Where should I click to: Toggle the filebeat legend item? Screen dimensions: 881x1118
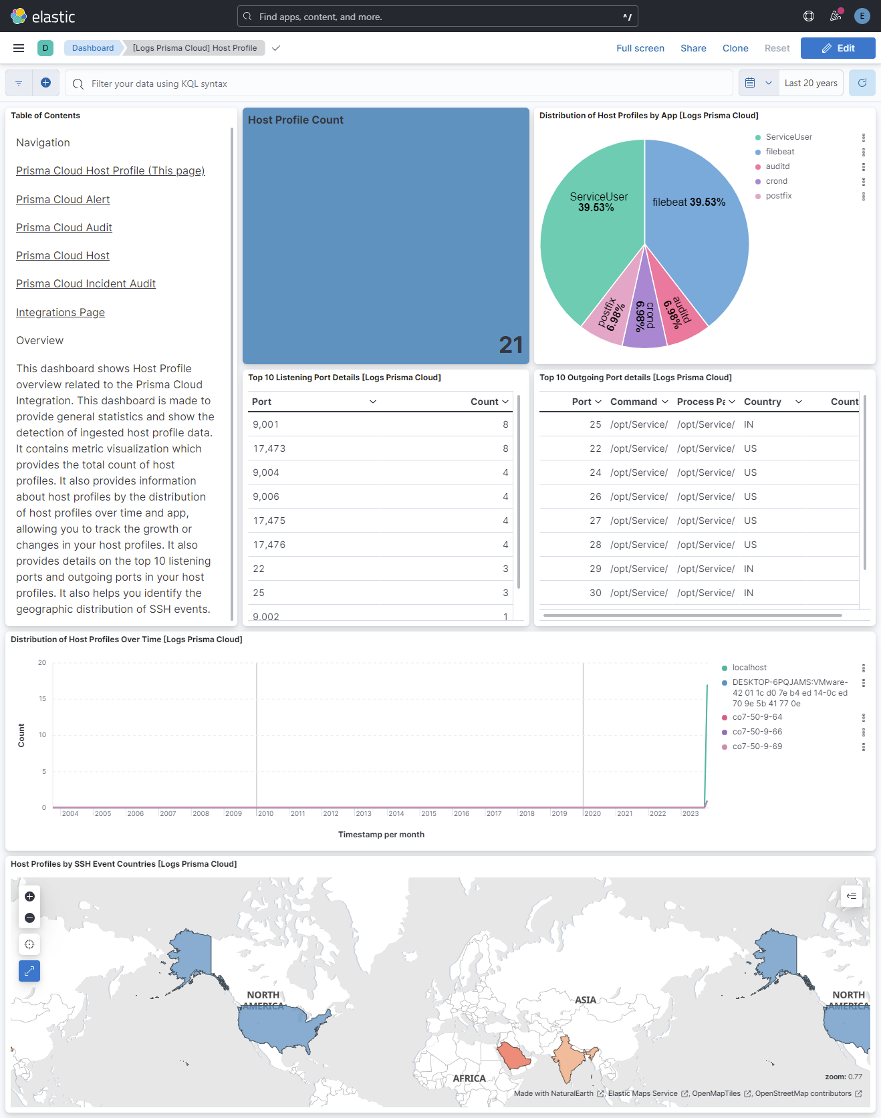coord(779,152)
